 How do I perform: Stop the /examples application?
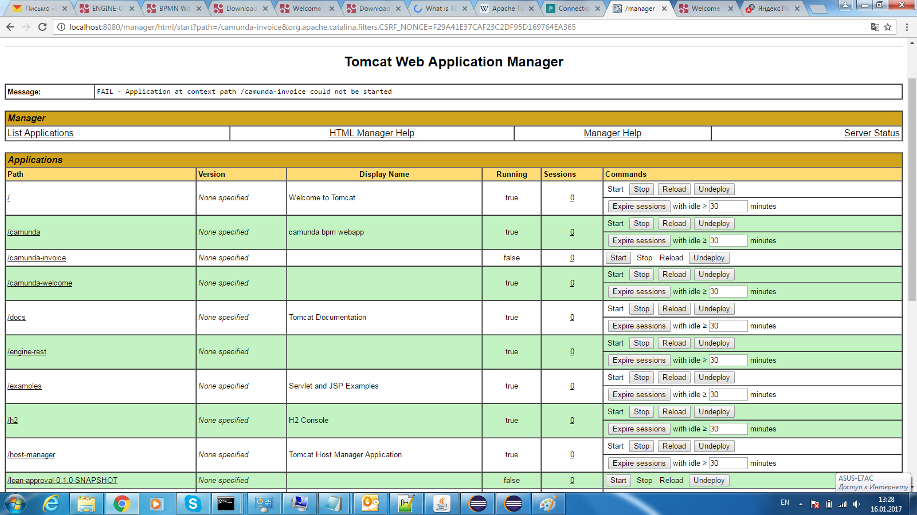coord(642,378)
